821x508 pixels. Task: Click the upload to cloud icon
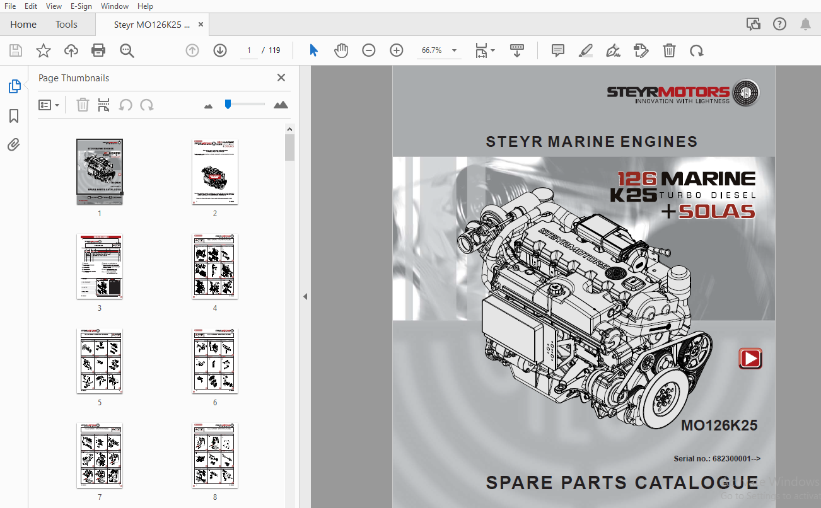71,50
